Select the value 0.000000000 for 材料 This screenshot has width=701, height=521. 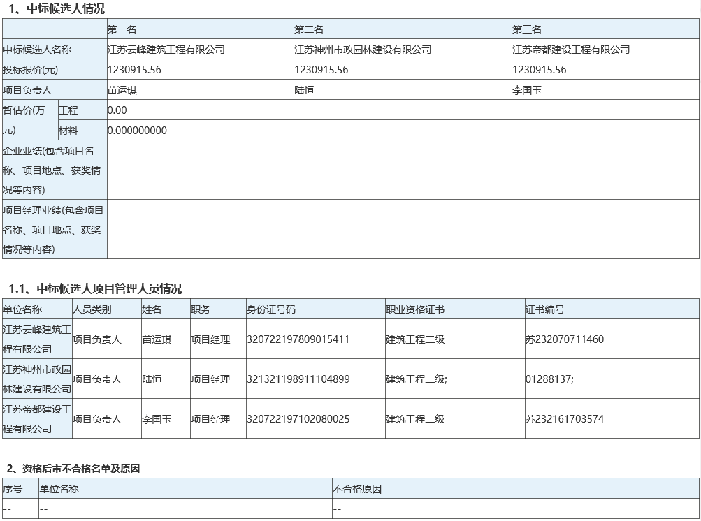(x=137, y=131)
